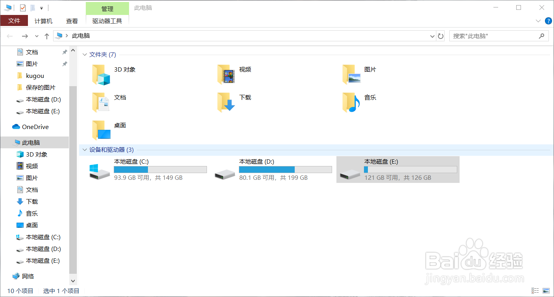Click the C: drive usage bar
The image size is (554, 297).
pyautogui.click(x=160, y=170)
